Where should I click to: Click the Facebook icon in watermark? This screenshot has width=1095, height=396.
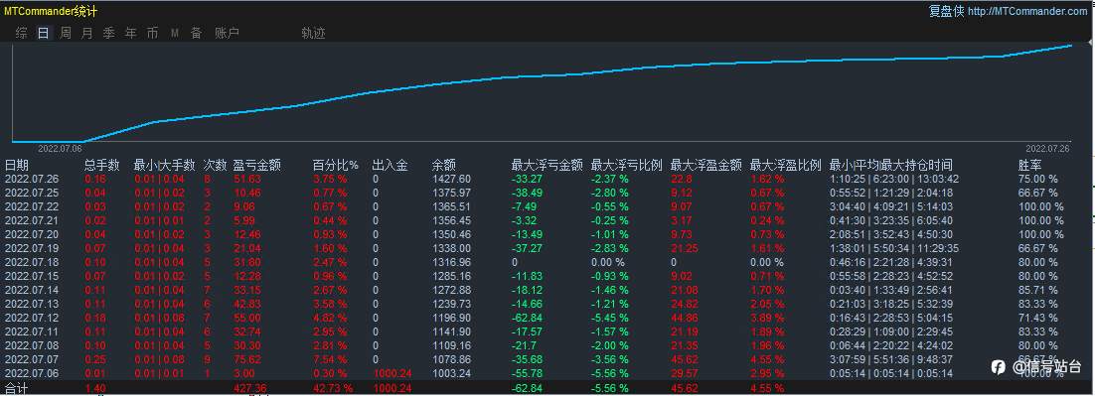(999, 367)
